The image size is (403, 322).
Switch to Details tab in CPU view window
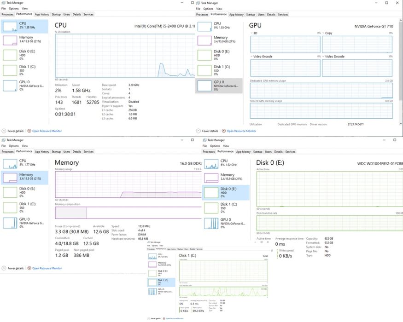coord(76,14)
